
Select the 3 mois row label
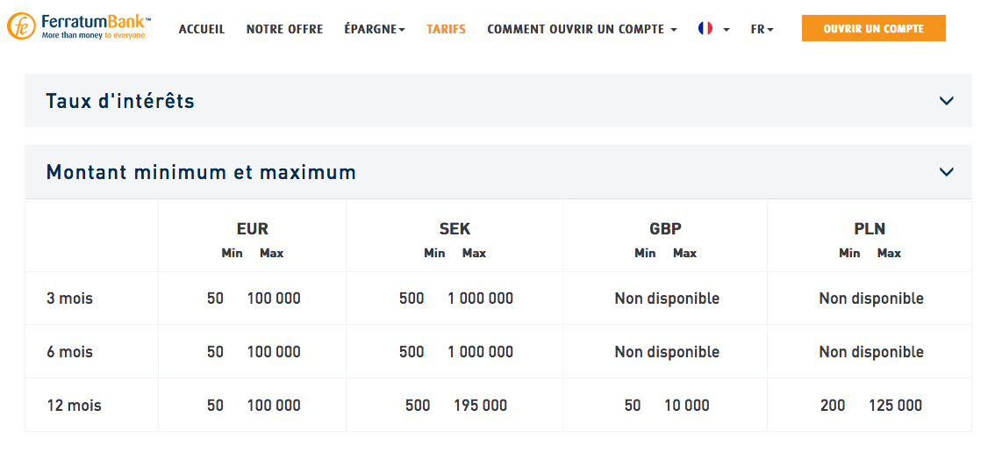pos(69,298)
